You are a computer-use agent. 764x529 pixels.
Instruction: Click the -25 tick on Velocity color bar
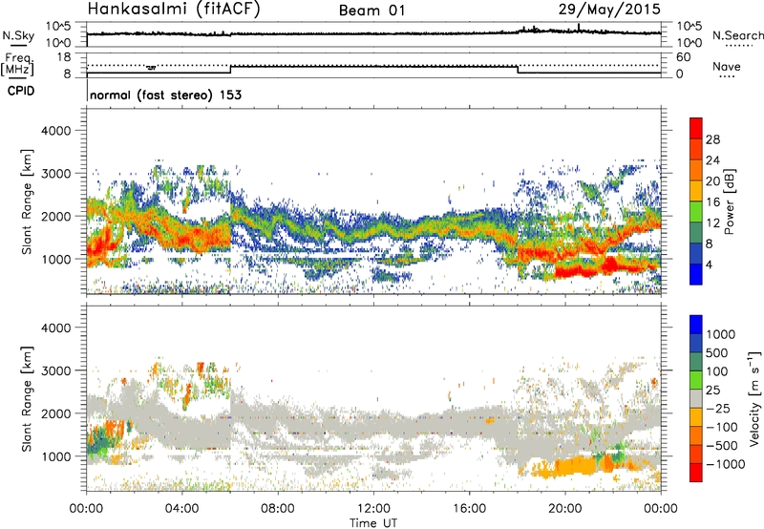click(717, 408)
